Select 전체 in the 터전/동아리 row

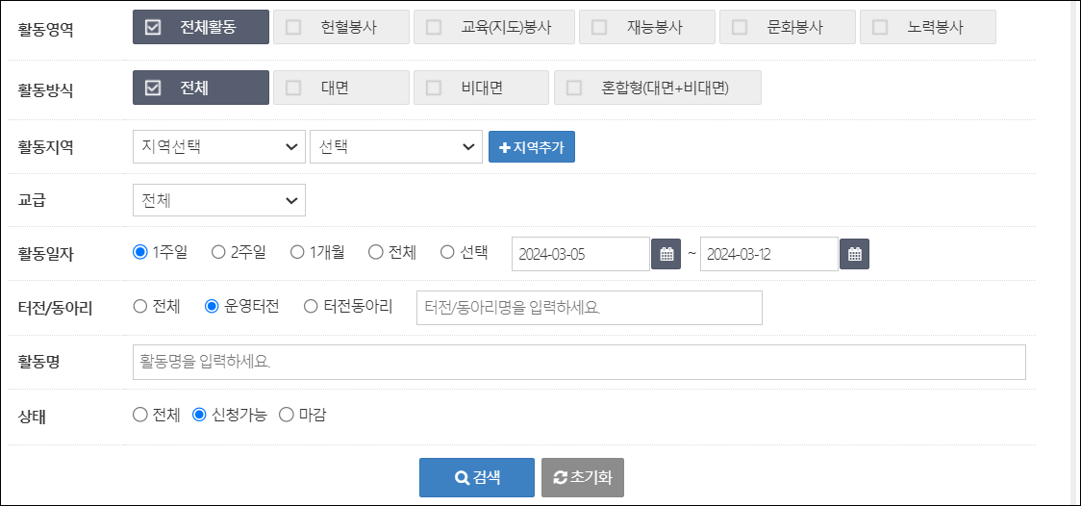point(140,307)
